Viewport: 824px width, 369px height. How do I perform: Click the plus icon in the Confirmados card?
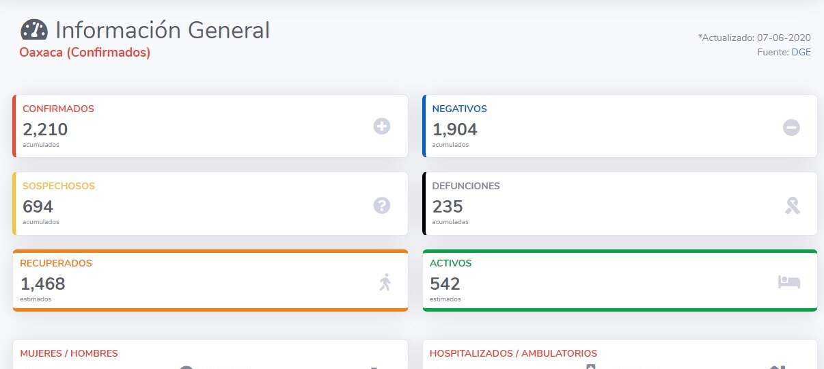(x=381, y=126)
